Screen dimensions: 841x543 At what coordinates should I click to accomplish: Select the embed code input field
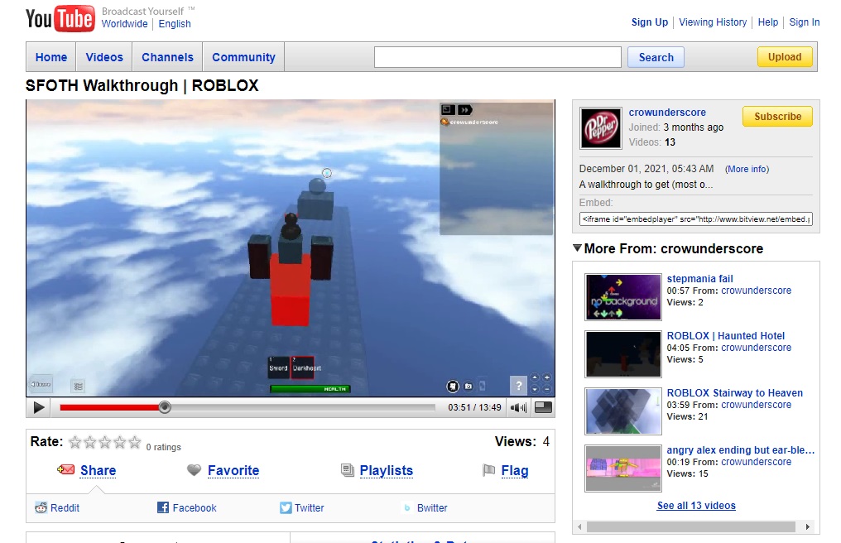(x=695, y=219)
